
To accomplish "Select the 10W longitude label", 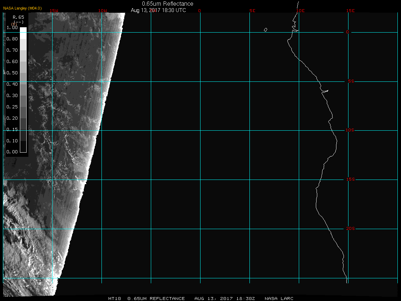I will click(103, 11).
